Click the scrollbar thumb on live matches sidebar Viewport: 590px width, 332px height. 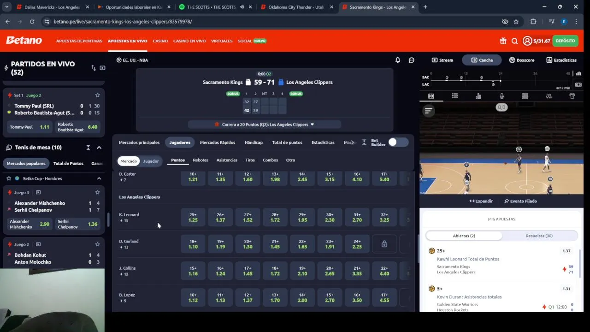click(x=108, y=219)
